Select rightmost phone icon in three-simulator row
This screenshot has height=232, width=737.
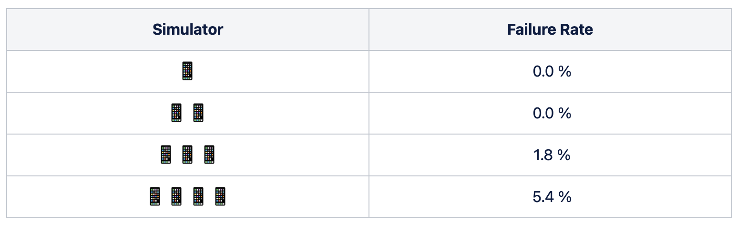click(x=209, y=155)
